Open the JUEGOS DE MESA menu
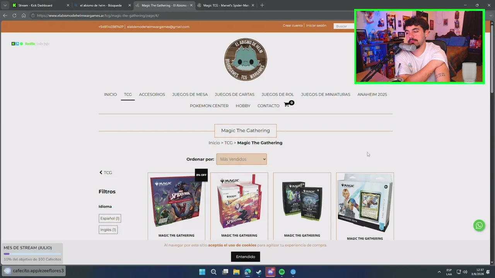Screen dimensions: 495x278 click(x=190, y=94)
